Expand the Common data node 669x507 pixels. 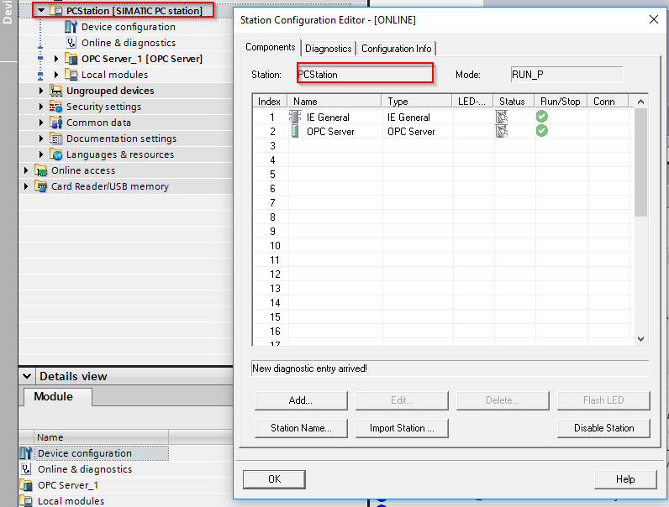pyautogui.click(x=41, y=123)
